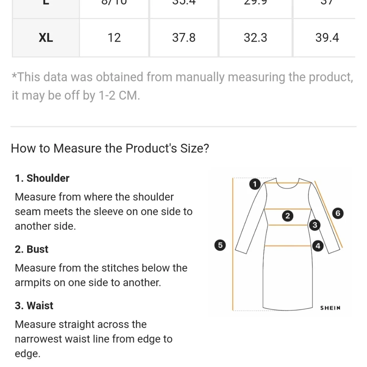The height and width of the screenshot is (367, 367).
Task: Click the SHEIN logo on the diagram
Action: pos(330,308)
